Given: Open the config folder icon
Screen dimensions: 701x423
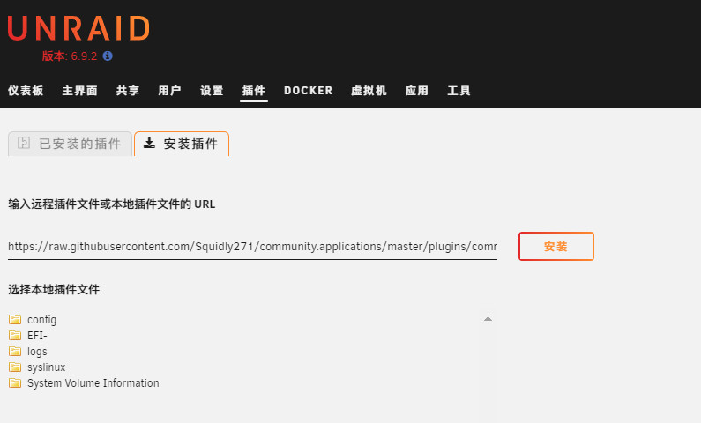Looking at the screenshot, I should pos(15,319).
